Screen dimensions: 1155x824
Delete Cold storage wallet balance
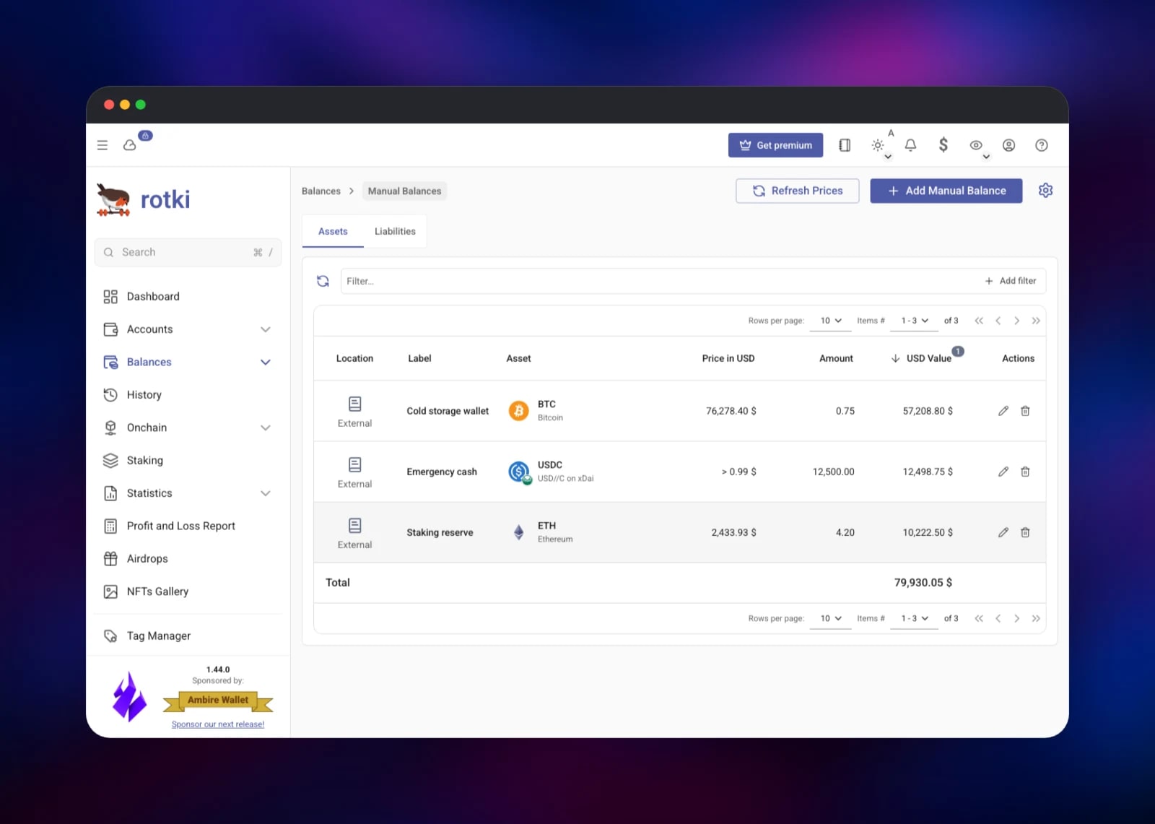coord(1025,411)
